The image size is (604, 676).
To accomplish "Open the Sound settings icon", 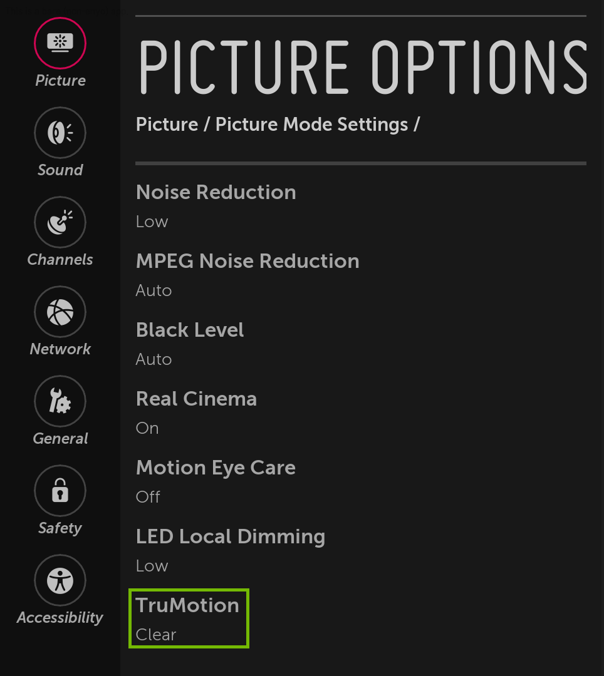I will pyautogui.click(x=60, y=133).
